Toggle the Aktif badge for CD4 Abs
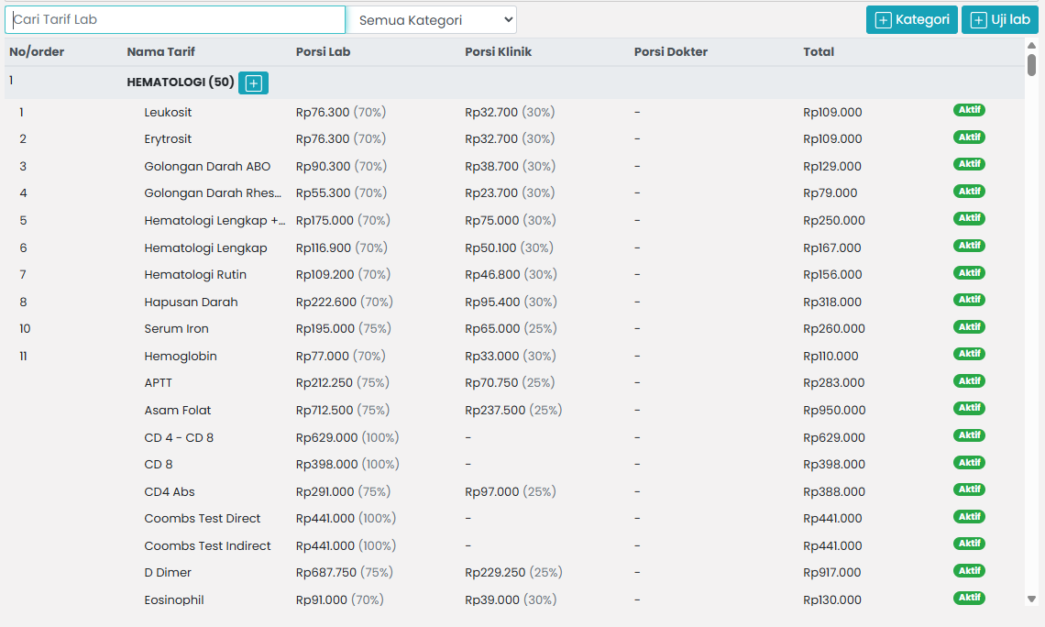Viewport: 1045px width, 627px height. 969,489
